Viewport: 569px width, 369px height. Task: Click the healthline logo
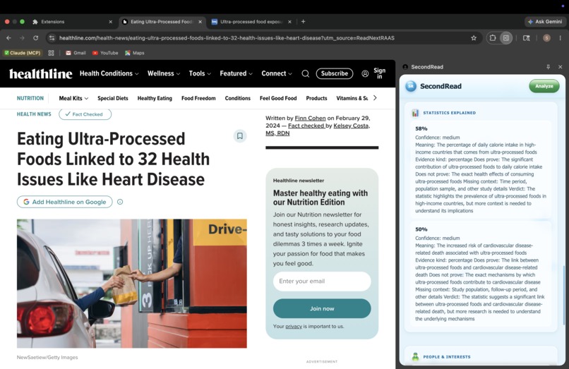click(41, 73)
